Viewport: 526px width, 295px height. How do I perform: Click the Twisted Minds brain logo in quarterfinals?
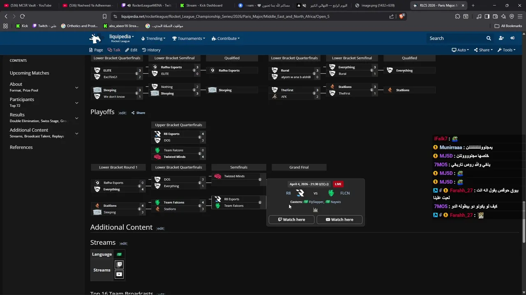157,157
